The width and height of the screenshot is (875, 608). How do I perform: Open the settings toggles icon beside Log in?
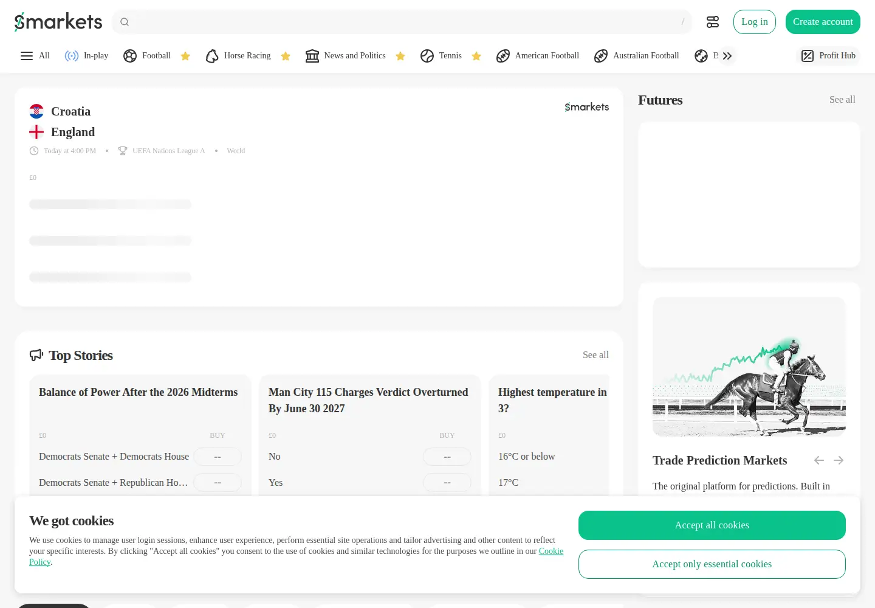point(713,22)
